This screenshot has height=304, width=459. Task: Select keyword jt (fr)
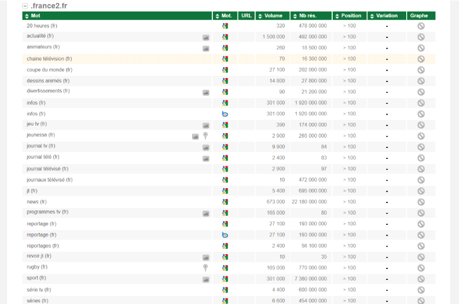[32, 191]
